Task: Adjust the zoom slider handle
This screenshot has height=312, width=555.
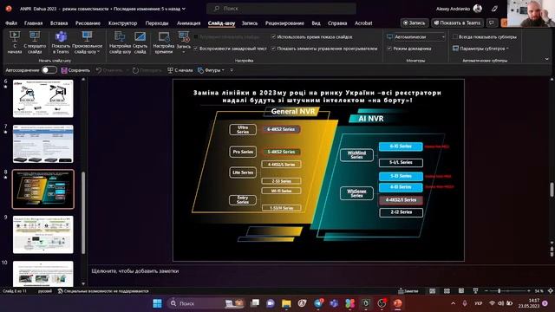Action: (x=499, y=291)
